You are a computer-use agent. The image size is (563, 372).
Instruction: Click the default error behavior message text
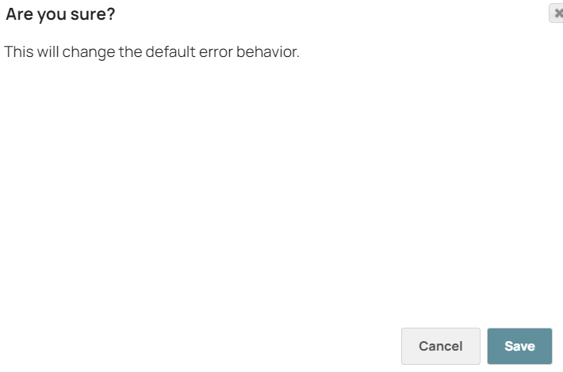[151, 53]
